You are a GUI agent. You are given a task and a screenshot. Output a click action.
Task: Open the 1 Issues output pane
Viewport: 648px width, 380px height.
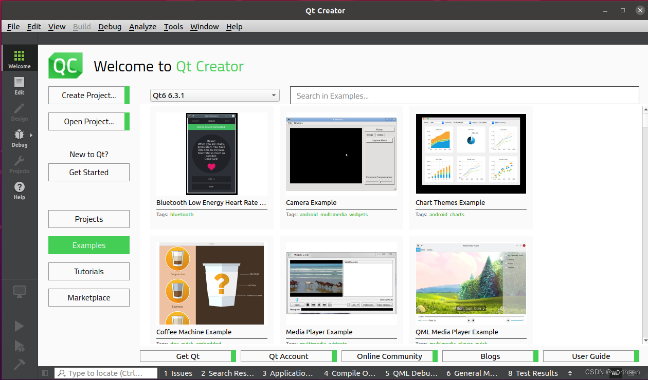[x=178, y=373]
